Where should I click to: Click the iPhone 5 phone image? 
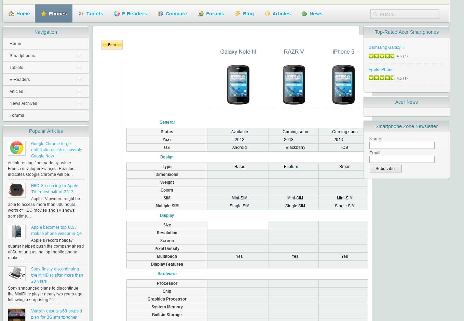[343, 85]
